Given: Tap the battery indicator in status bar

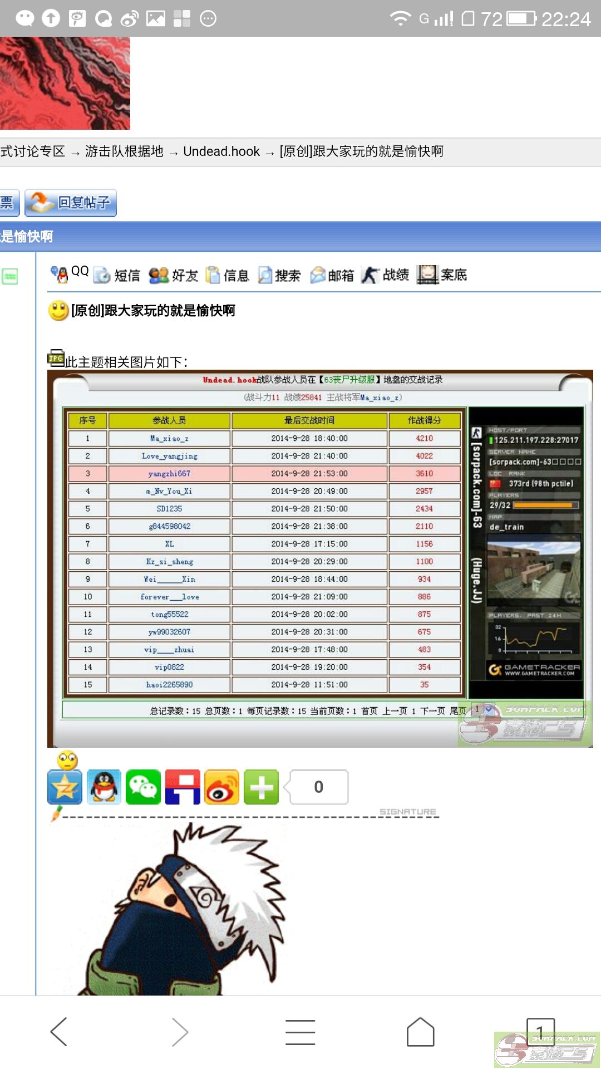Looking at the screenshot, I should click(x=522, y=18).
